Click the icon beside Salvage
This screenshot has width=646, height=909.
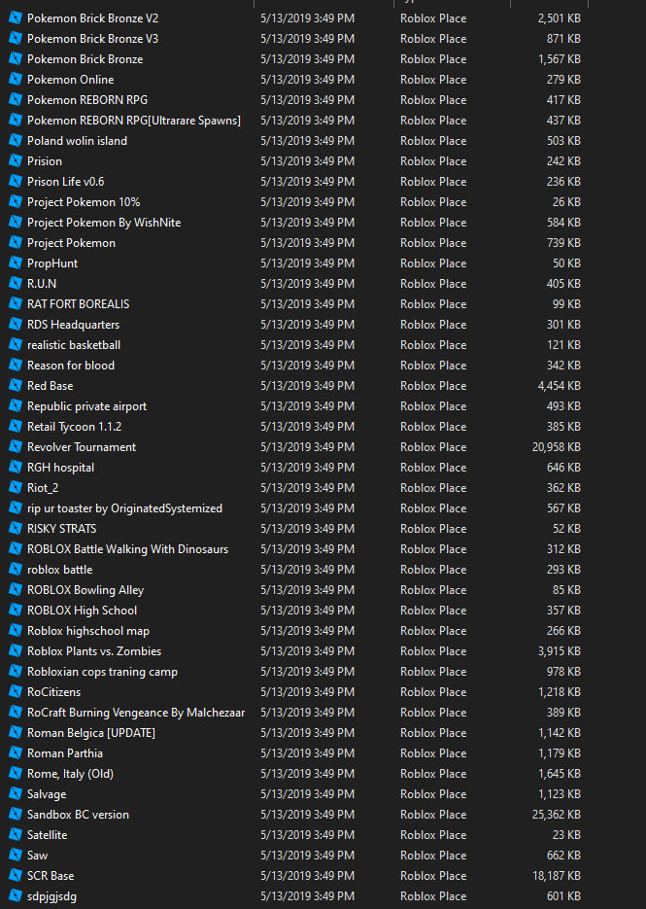pyautogui.click(x=16, y=794)
